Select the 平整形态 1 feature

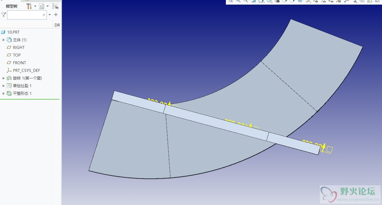tap(22, 93)
